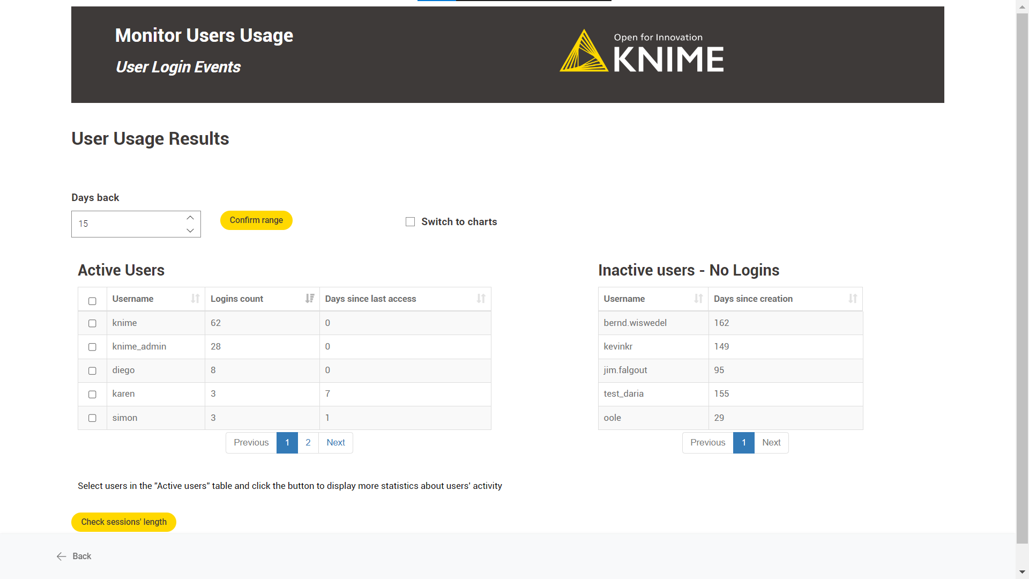Go to Next page of Active Users
This screenshot has width=1029, height=579.
tap(336, 443)
